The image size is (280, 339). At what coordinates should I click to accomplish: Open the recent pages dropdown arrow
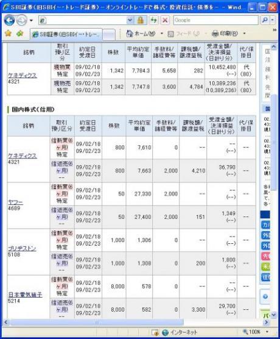tap(31, 21)
